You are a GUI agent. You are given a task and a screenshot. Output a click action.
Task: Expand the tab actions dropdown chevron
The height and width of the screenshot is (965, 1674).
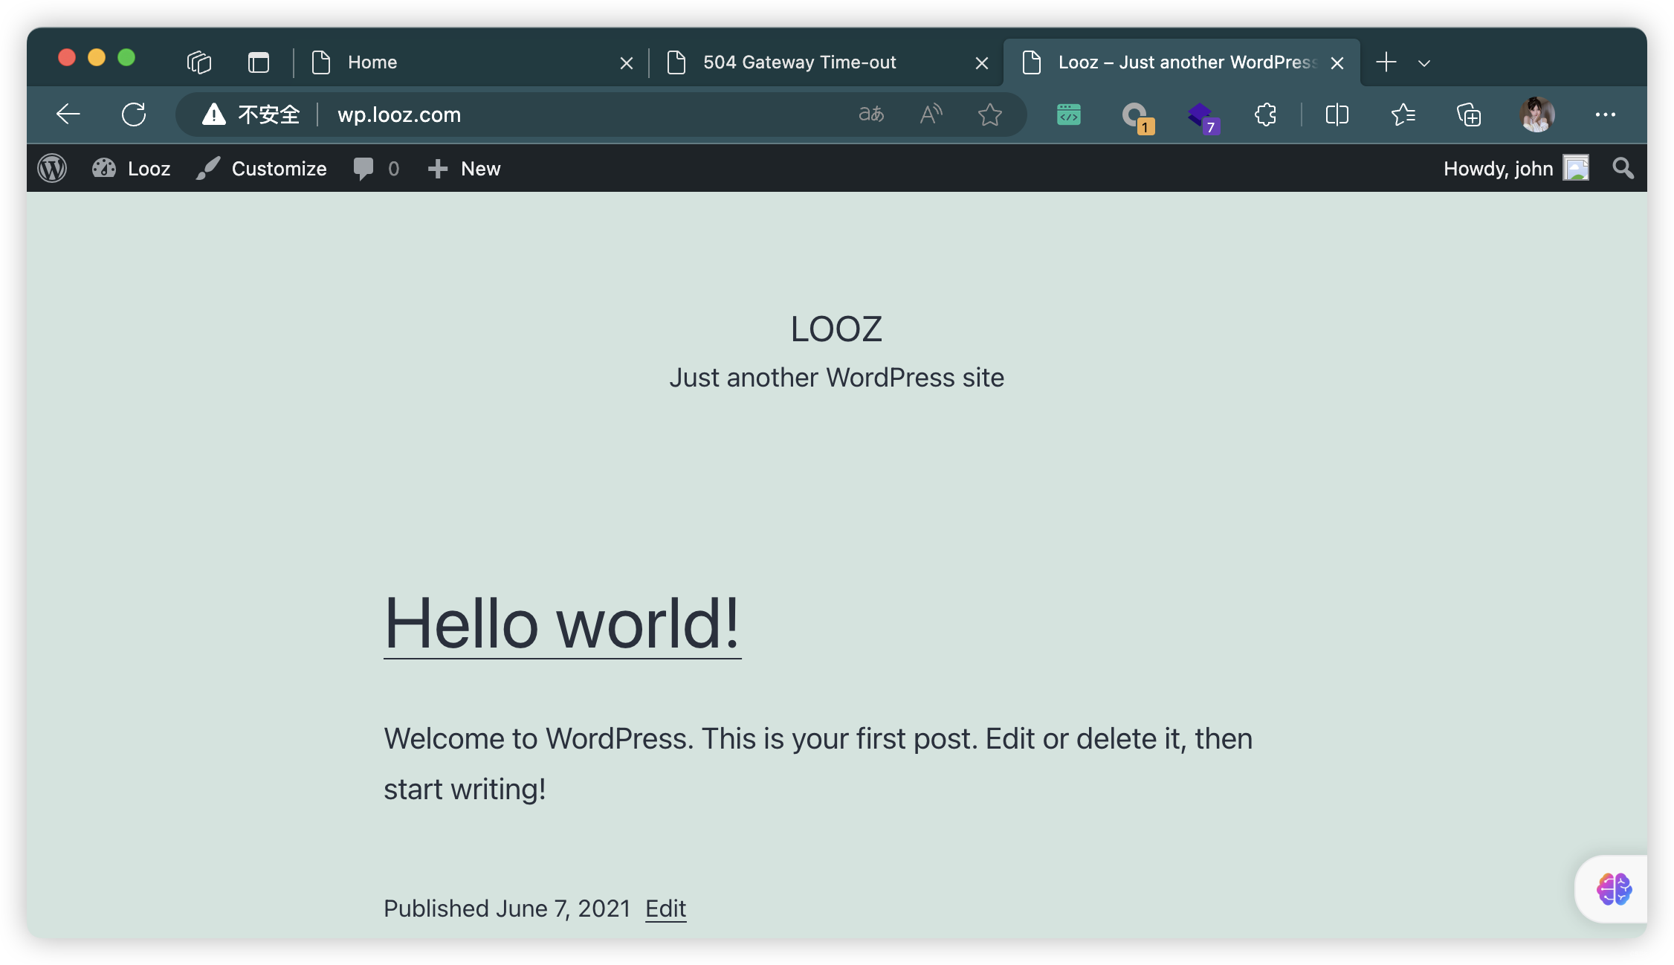pyautogui.click(x=1424, y=63)
